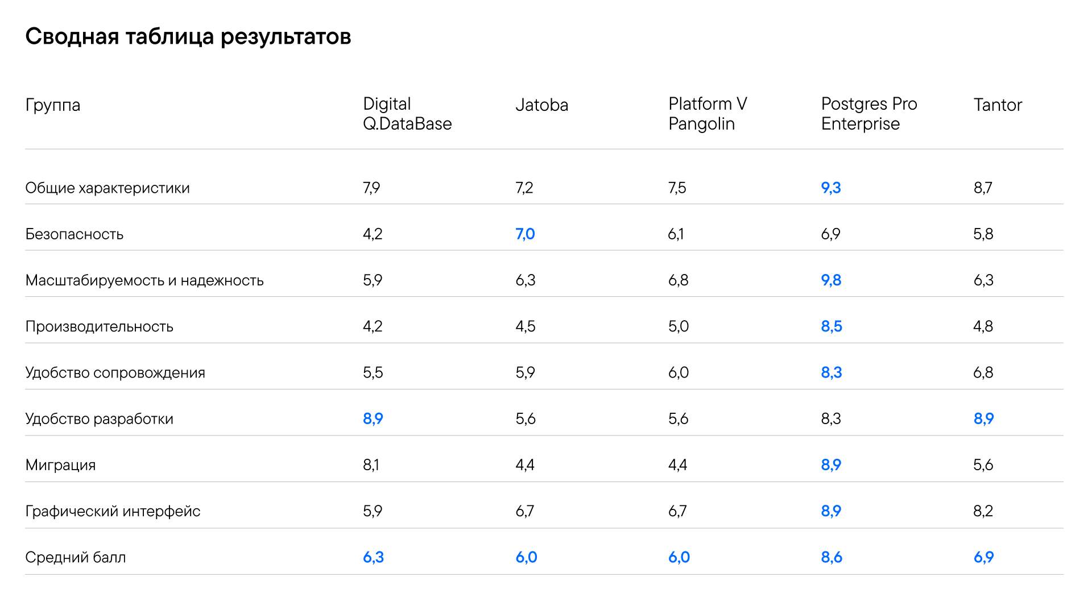The height and width of the screenshot is (614, 1092).
Task: Select Tantor's blue 8,9 development score
Action: pyautogui.click(x=983, y=419)
